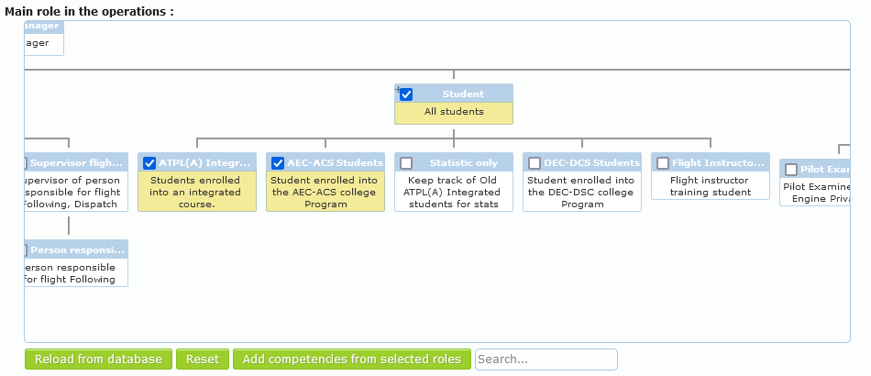
Task: Uncheck the ATPL(A) Integrated role checkbox
Action: pos(149,163)
